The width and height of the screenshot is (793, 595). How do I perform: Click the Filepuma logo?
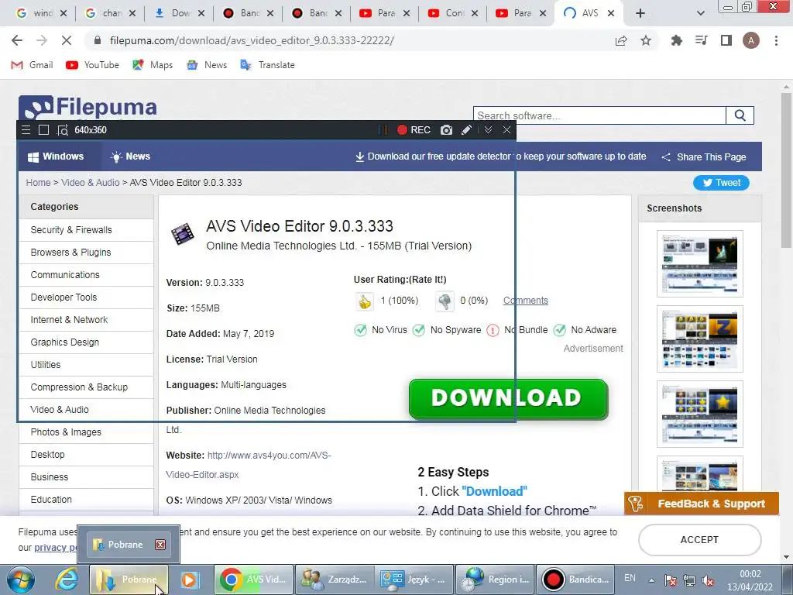[88, 108]
